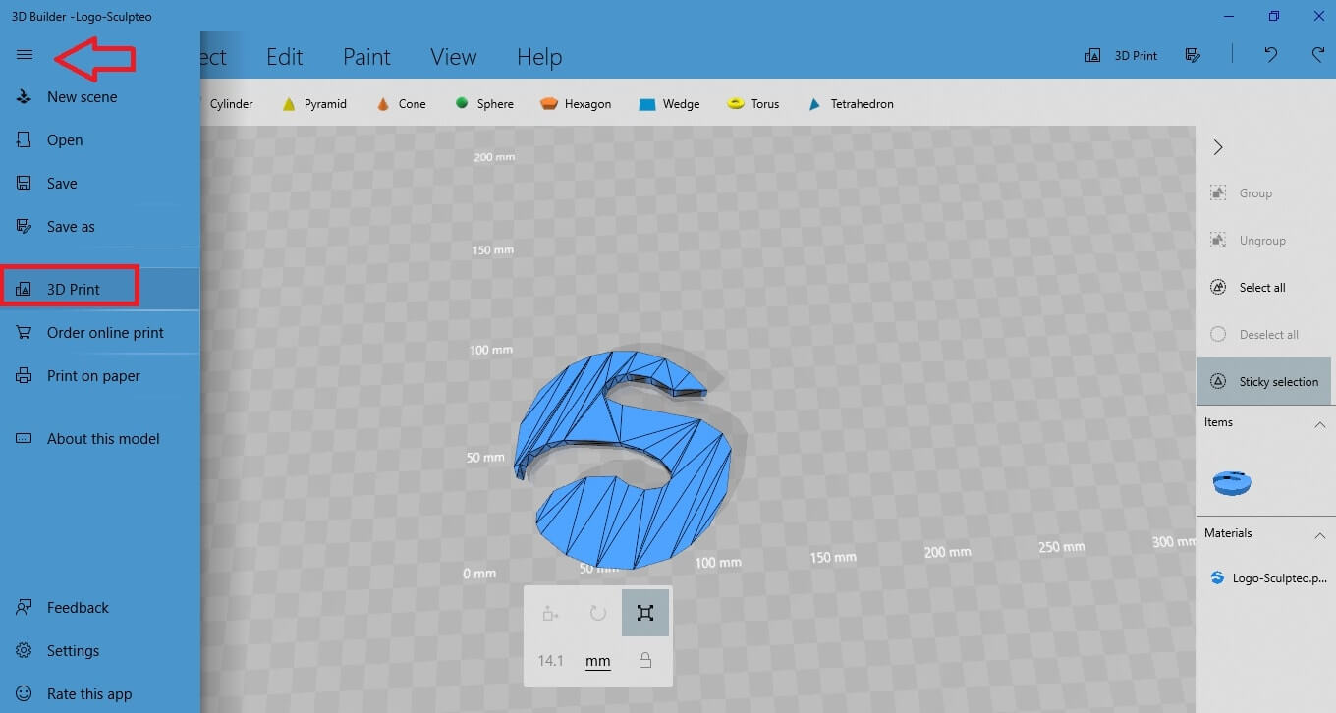This screenshot has height=713, width=1336.
Task: Close the hamburger menu panel
Action: click(x=25, y=55)
